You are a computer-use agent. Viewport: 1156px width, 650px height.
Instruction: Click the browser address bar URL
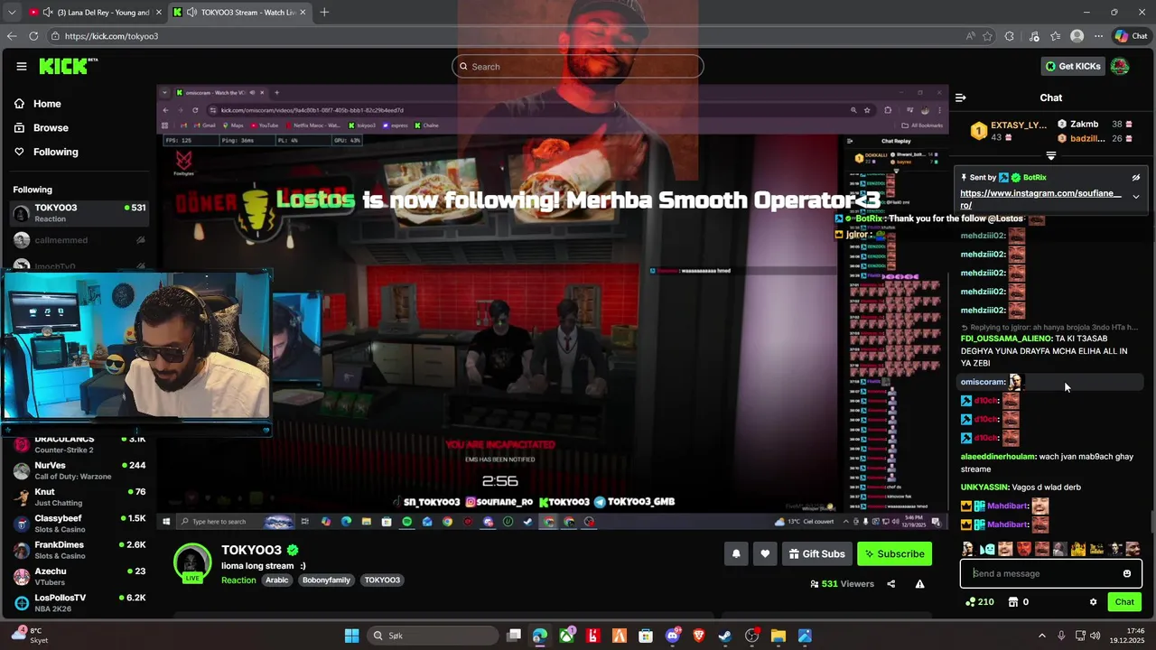pos(111,36)
